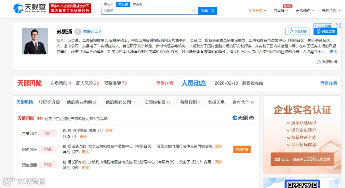345x188 pixels.
Task: Click the 10人已监控 badge
Action: (322, 26)
